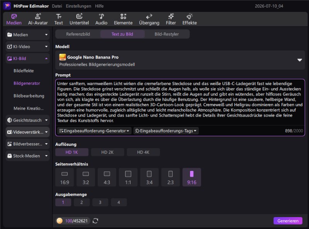The width and height of the screenshot is (309, 229).
Task: Choose the 16:9 aspect ratio
Action: coord(65,177)
